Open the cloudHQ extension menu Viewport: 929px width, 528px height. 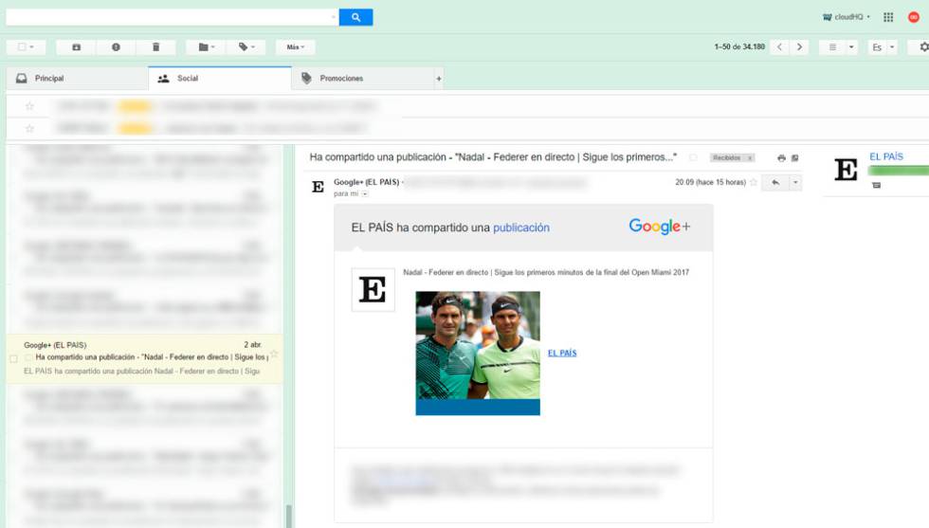point(847,17)
